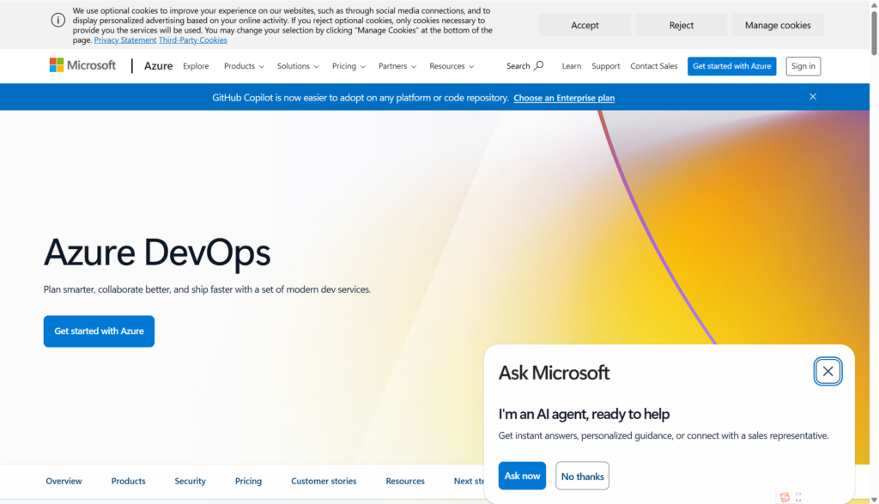This screenshot has height=504, width=879.
Task: Open the Pricing dropdown in header
Action: coord(349,66)
